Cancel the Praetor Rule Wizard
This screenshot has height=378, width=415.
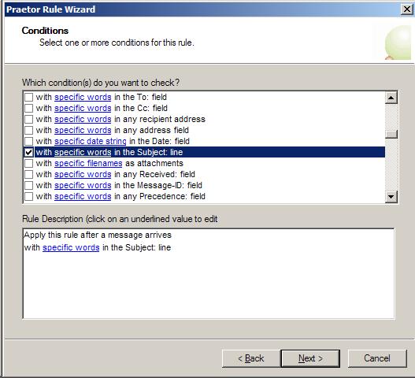click(377, 358)
